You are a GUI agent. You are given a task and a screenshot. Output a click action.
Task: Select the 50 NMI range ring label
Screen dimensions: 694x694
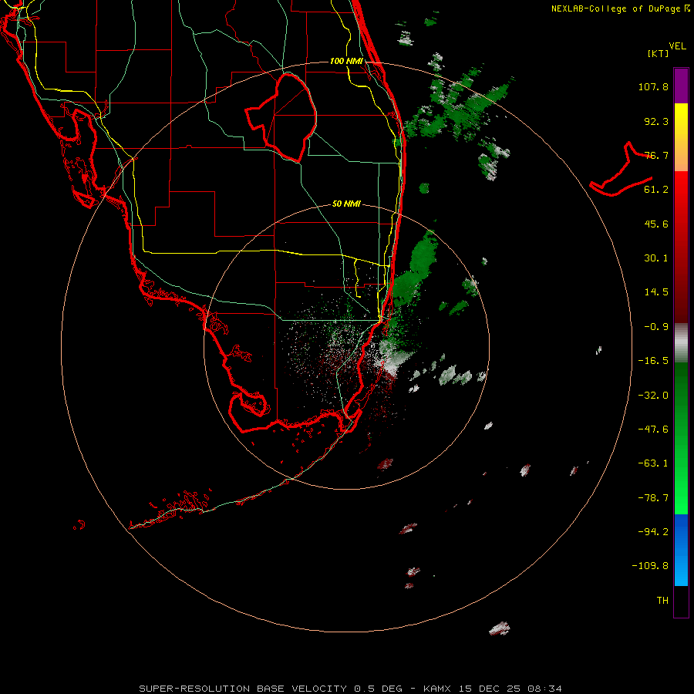point(346,204)
